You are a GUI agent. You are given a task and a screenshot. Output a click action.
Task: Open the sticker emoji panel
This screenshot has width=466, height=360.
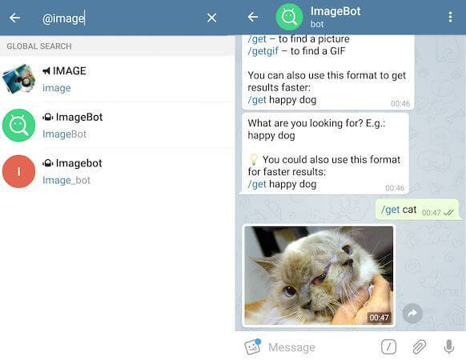(x=252, y=346)
